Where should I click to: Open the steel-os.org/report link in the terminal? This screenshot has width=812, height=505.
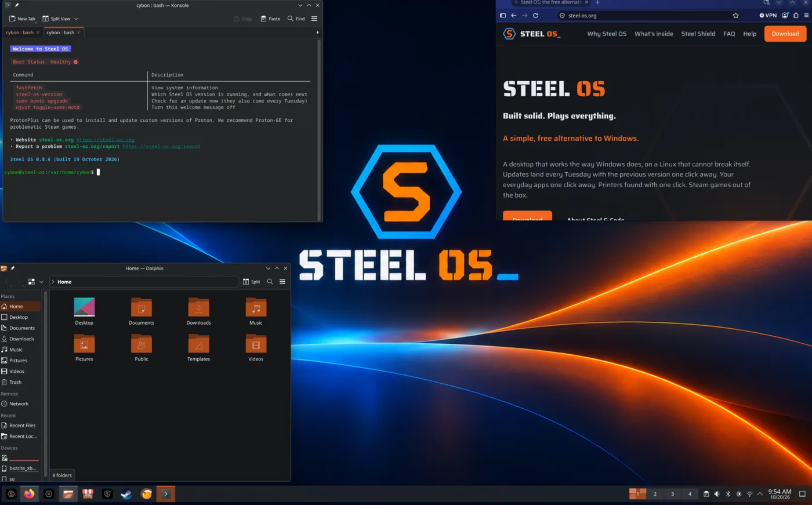(161, 147)
